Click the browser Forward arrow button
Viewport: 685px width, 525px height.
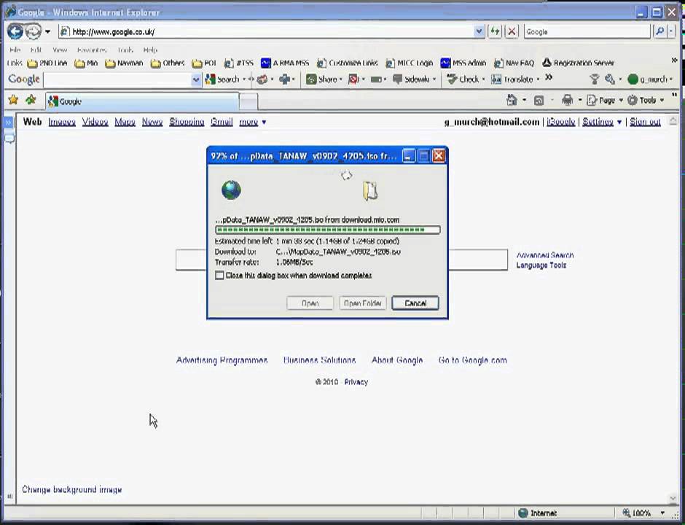pos(34,31)
